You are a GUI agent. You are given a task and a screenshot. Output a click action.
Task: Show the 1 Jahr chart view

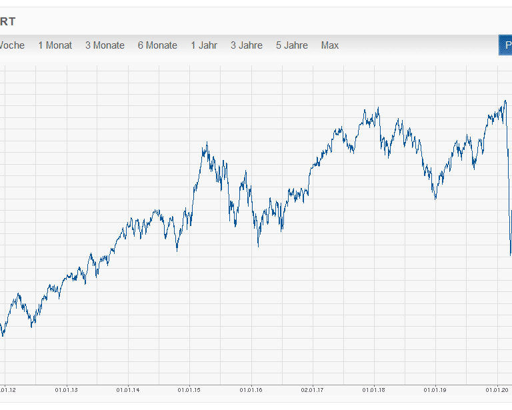[204, 45]
